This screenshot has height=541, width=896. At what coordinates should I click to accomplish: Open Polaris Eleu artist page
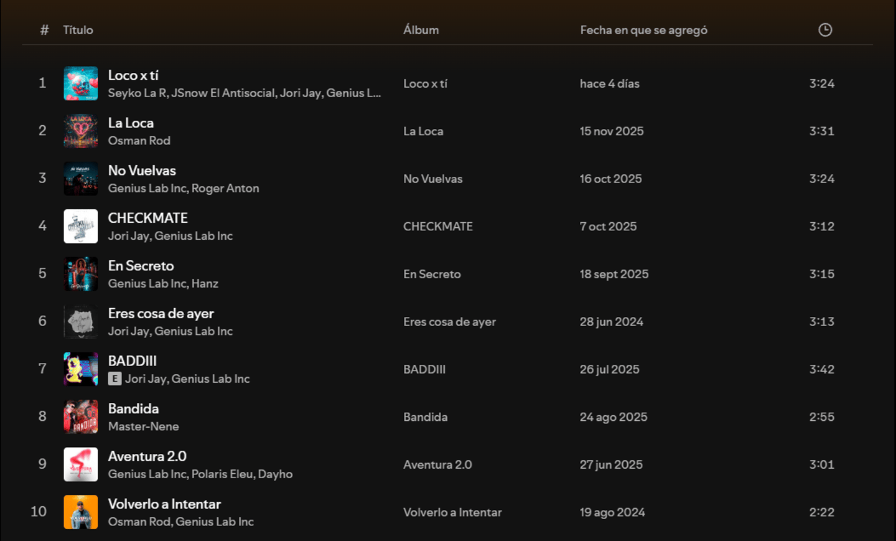click(x=222, y=474)
